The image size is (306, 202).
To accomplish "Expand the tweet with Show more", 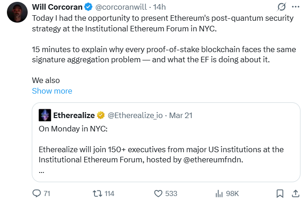I will tap(52, 91).
